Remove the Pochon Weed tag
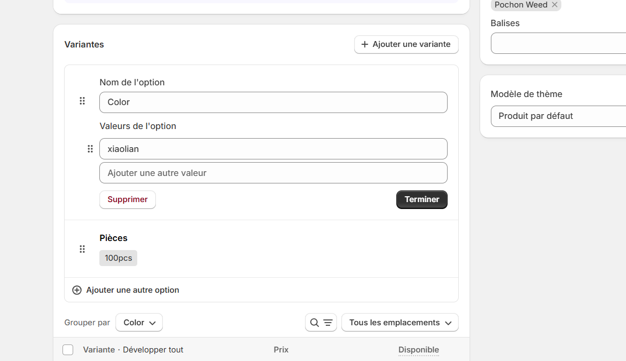 [555, 5]
